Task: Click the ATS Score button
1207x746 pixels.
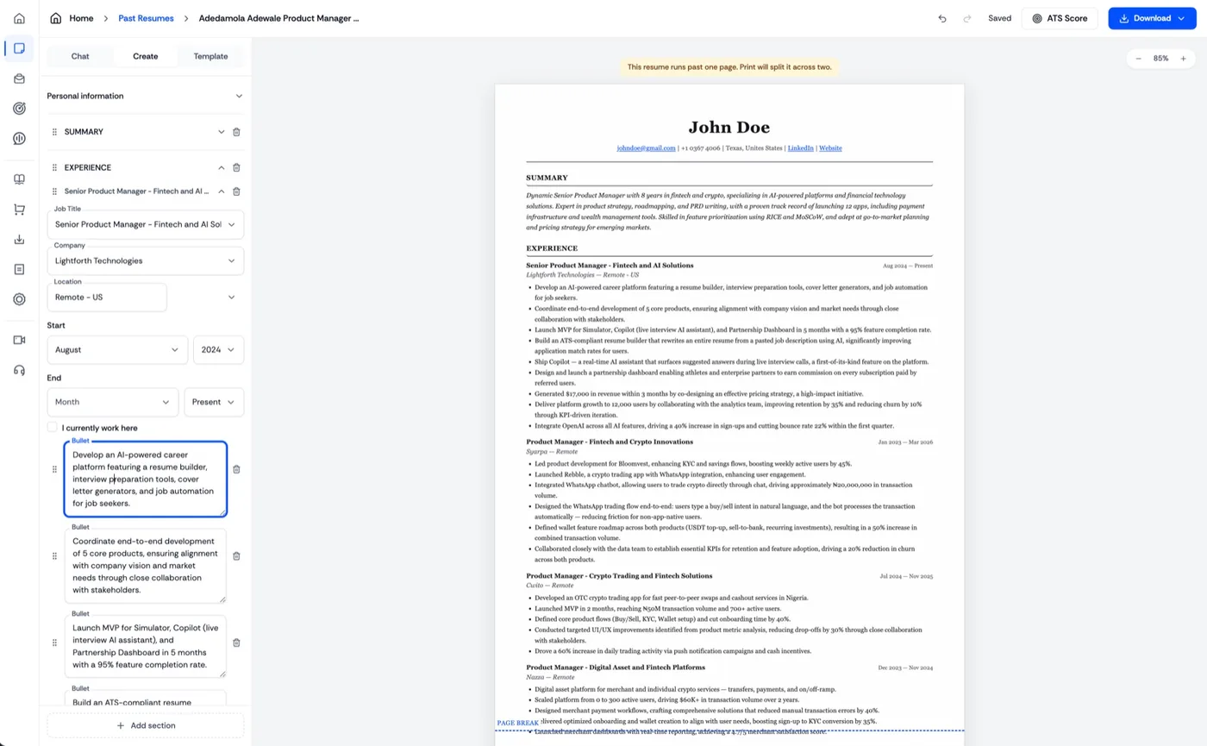Action: click(1060, 18)
